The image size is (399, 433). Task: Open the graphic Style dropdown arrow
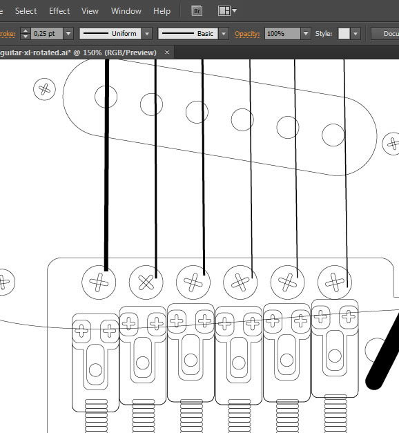[356, 34]
